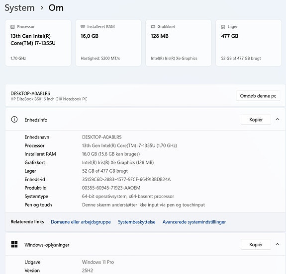Click the Grafikkort display icon
This screenshot has width=286, height=274.
(153, 27)
